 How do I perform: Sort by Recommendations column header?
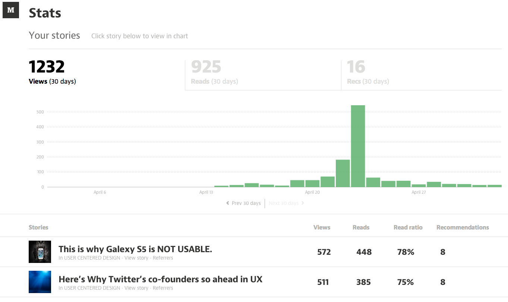tap(463, 228)
